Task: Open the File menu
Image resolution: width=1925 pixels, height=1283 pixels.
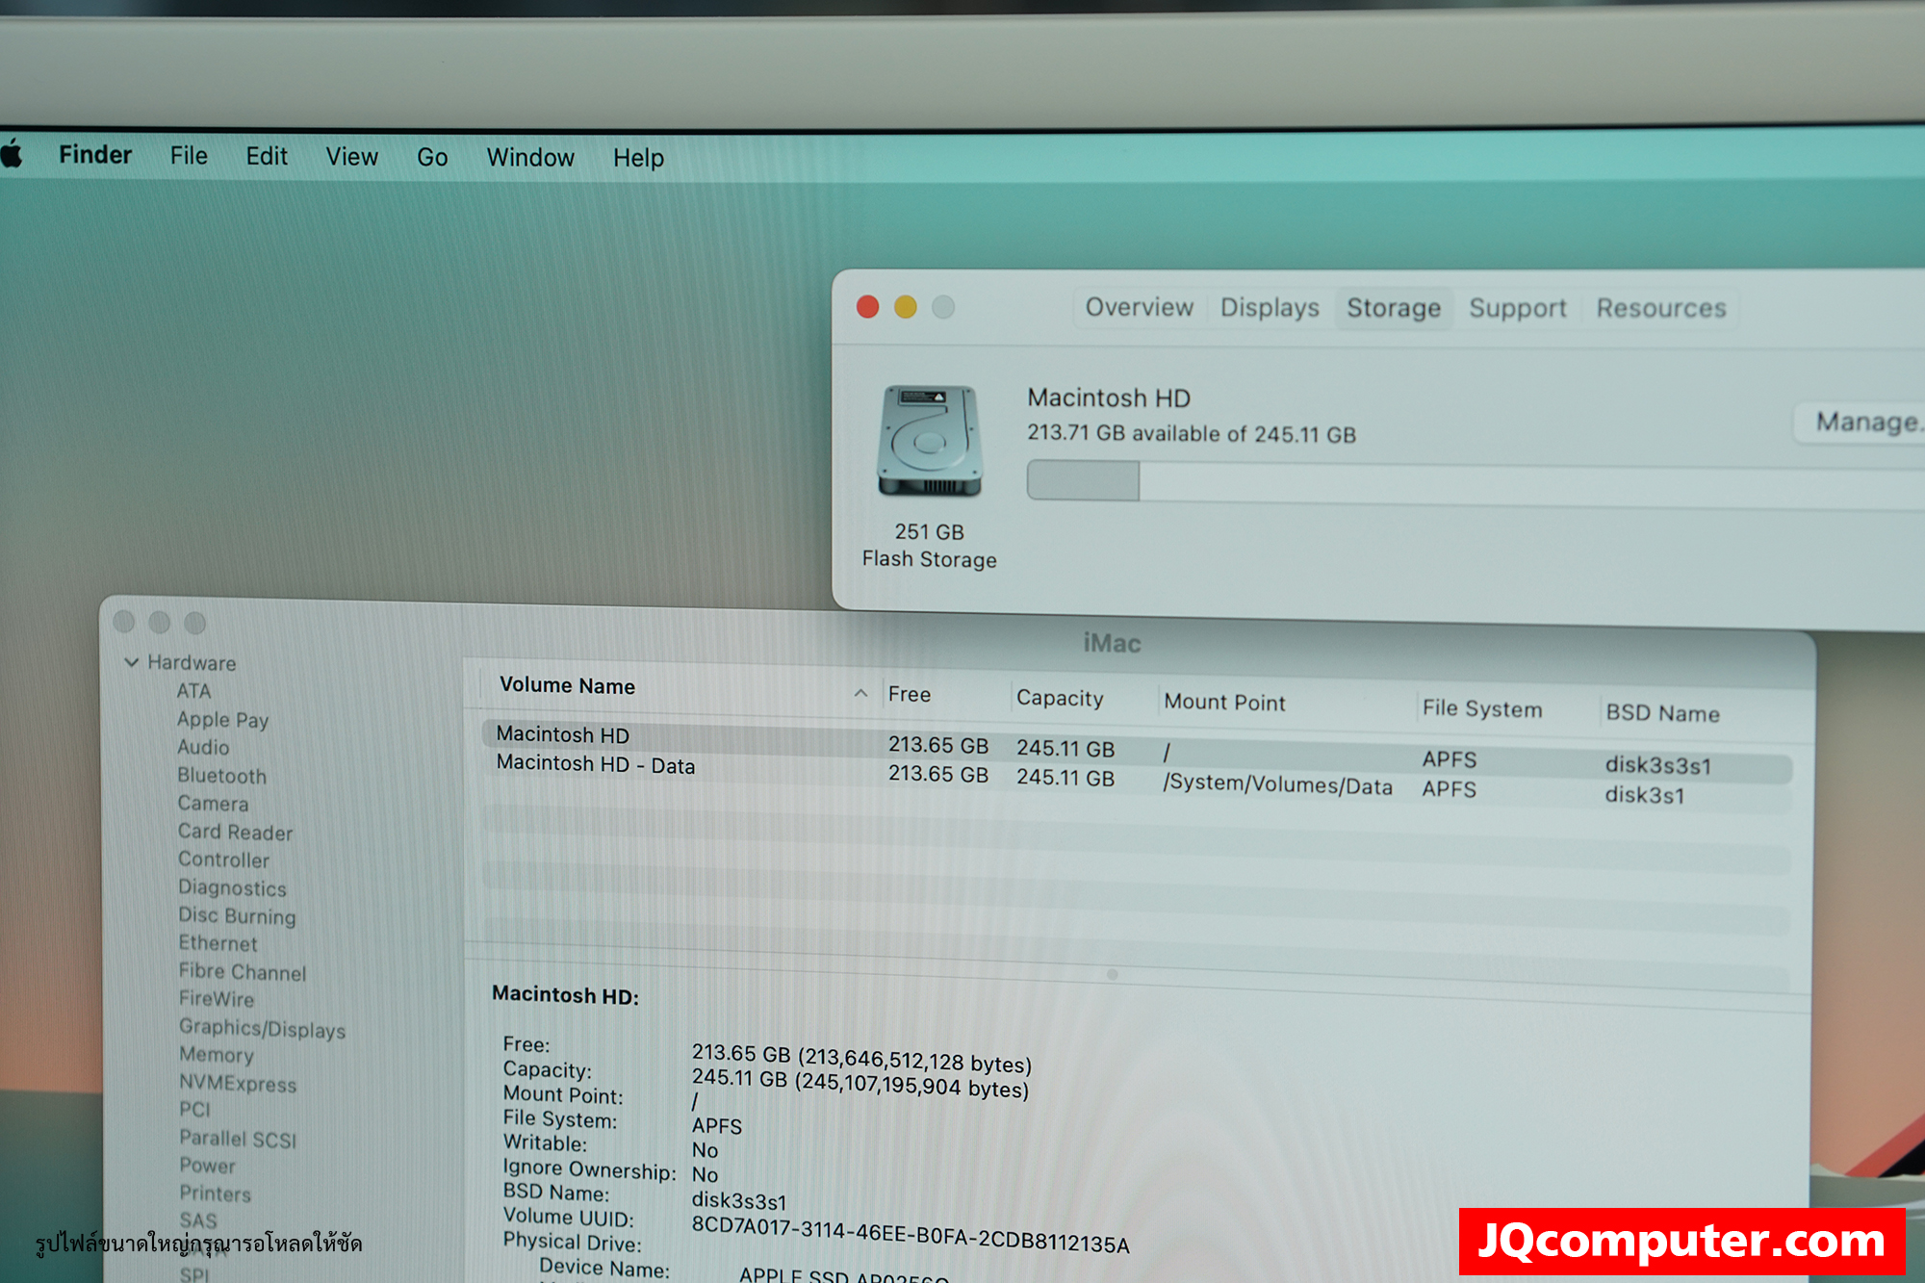Action: point(189,156)
